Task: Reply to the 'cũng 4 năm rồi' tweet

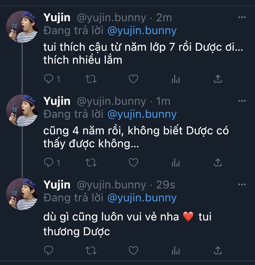Action: tap(49, 162)
